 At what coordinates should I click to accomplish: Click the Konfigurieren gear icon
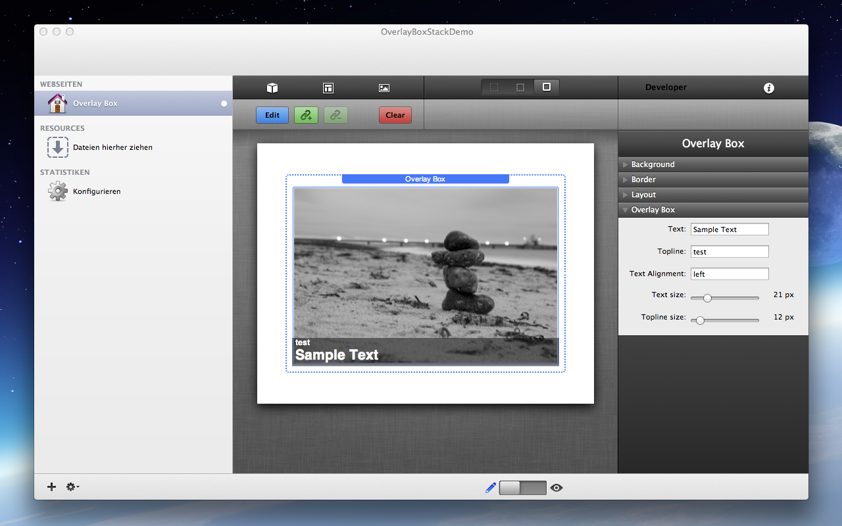tap(58, 191)
